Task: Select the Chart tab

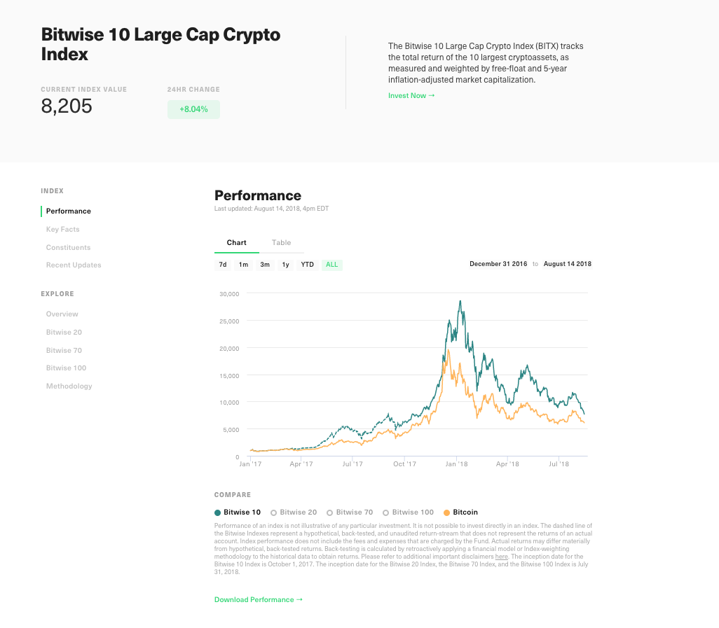Action: (236, 242)
